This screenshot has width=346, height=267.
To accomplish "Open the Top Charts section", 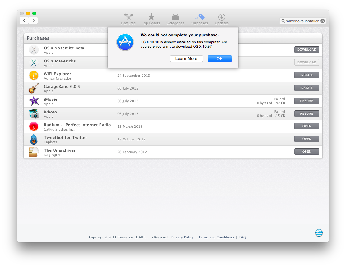I will point(151,19).
